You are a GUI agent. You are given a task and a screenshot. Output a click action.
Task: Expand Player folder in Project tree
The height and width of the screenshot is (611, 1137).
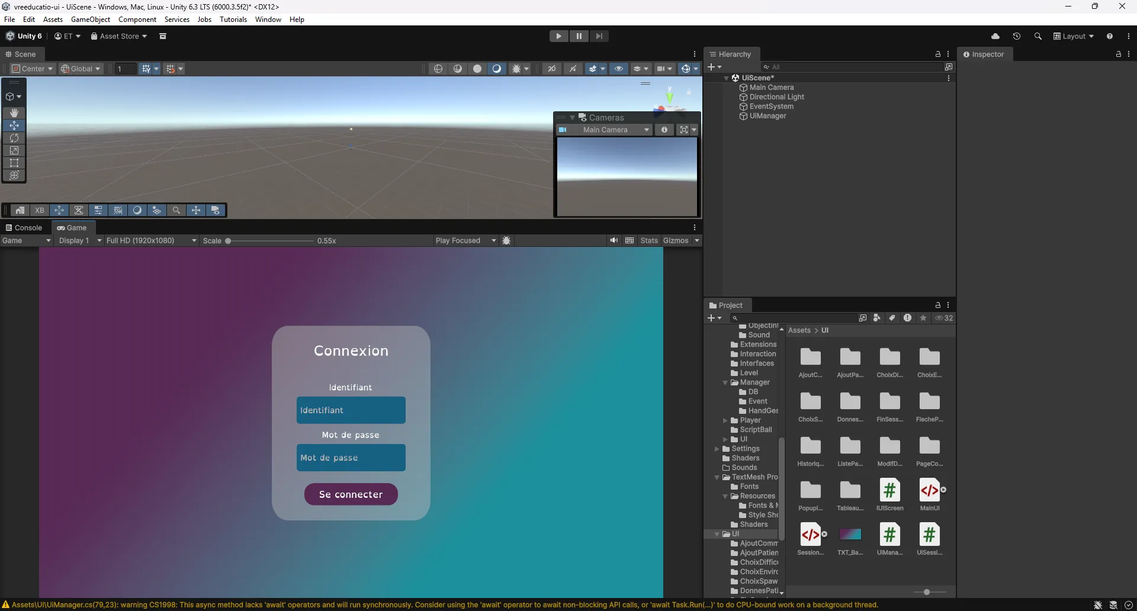(x=725, y=420)
